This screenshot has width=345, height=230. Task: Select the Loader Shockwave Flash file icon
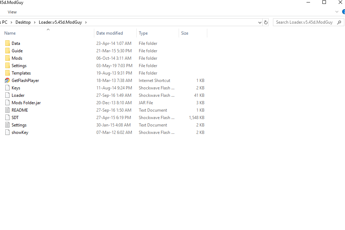coord(7,95)
